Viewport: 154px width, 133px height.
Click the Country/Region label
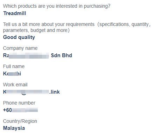pyautogui.click(x=20, y=121)
